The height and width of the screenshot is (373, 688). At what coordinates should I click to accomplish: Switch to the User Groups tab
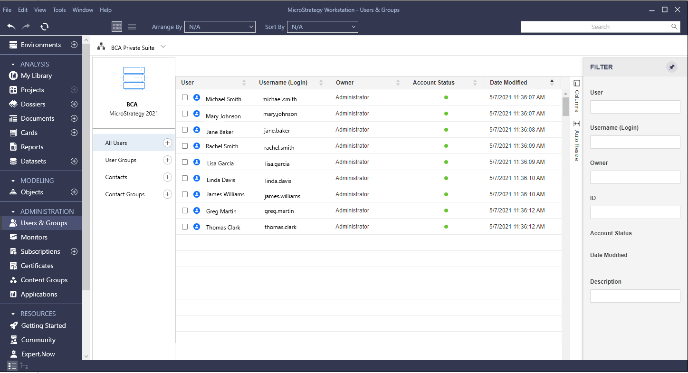(120, 160)
